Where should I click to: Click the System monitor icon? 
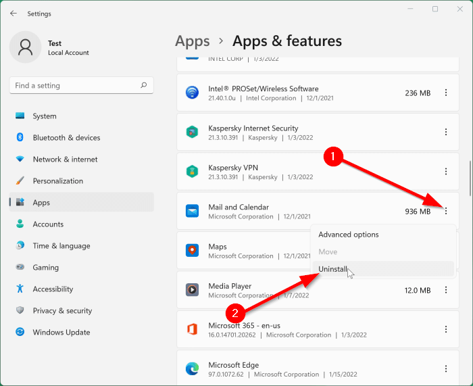pyautogui.click(x=20, y=116)
